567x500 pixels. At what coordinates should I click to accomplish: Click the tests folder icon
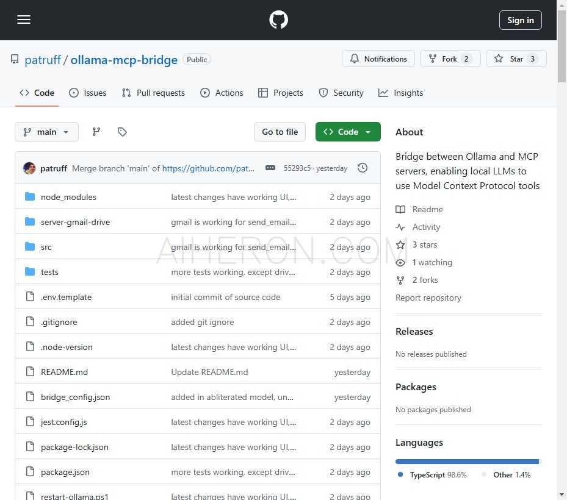30,271
